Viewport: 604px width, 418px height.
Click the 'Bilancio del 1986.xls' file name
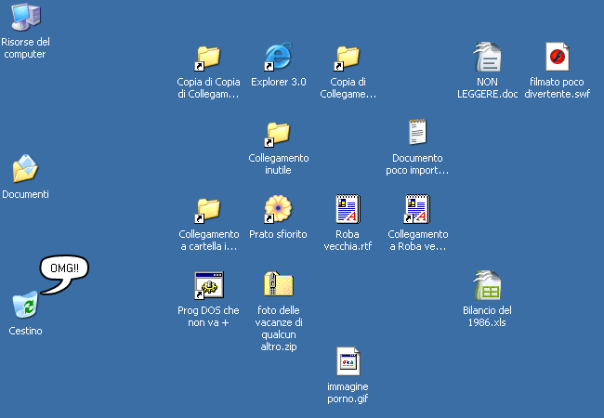coord(487,317)
